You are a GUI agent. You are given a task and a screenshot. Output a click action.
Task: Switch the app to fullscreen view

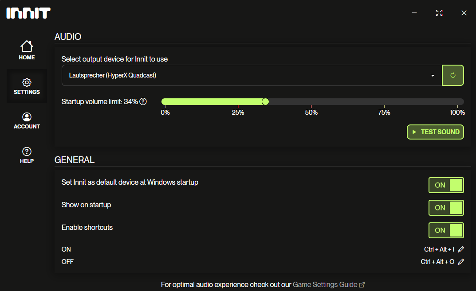coord(439,13)
